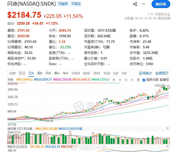Viewport: 178px width, 152px height.
Task: Select the 日K chart tab
Action: (x=31, y=73)
